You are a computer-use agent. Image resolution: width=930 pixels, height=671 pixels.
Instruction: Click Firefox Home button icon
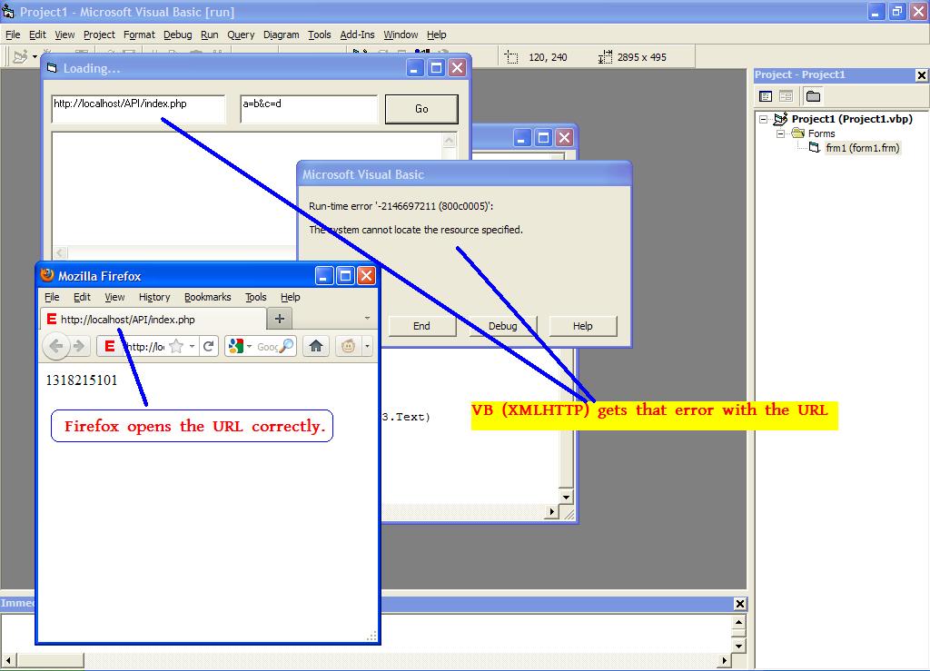pos(316,346)
